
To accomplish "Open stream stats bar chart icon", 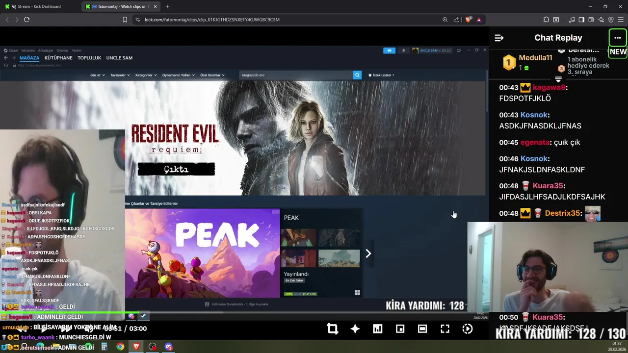I will point(378,329).
